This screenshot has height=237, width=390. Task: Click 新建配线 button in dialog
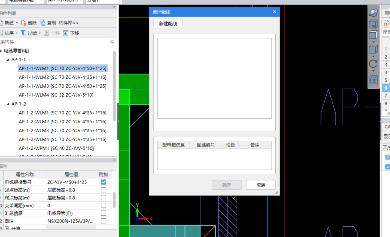pyautogui.click(x=168, y=24)
